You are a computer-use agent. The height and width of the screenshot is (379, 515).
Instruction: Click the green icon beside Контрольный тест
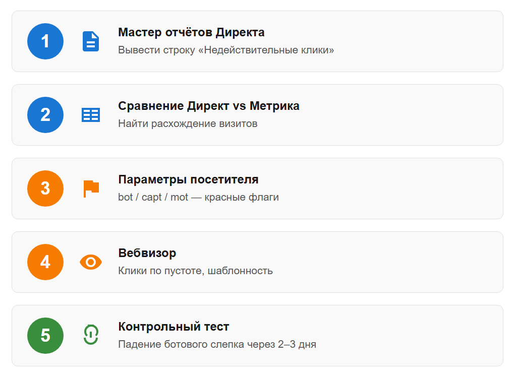point(91,335)
